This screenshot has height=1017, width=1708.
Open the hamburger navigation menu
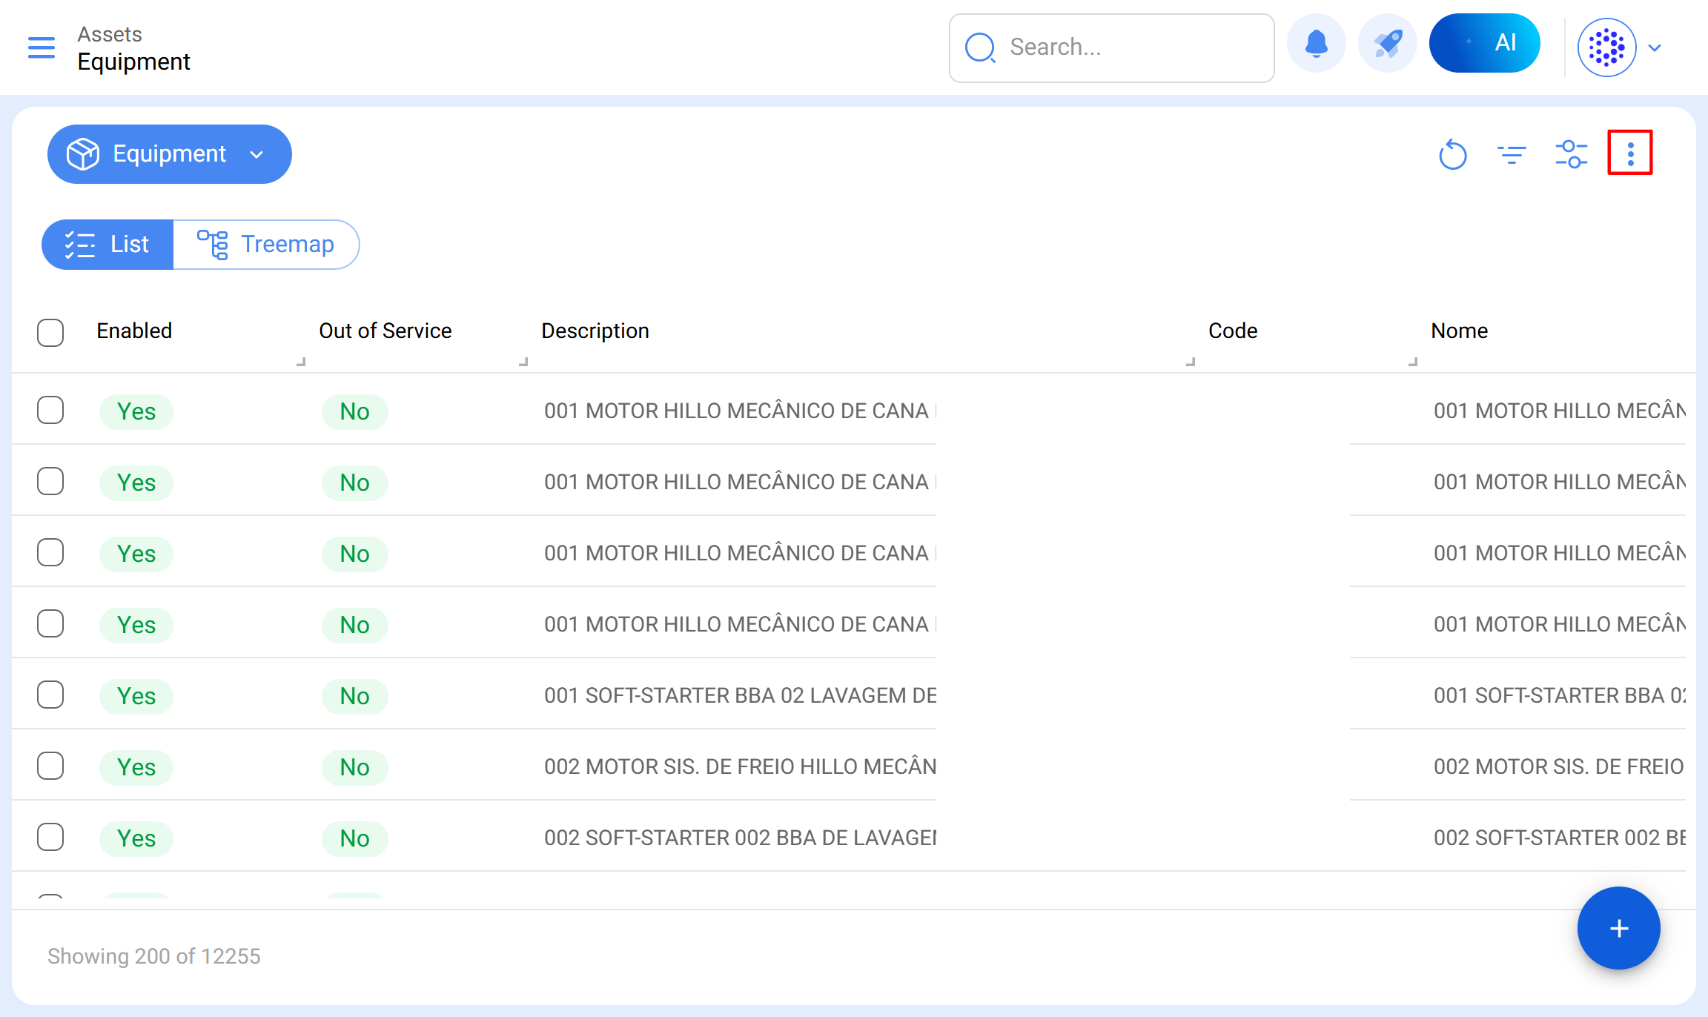click(x=42, y=47)
